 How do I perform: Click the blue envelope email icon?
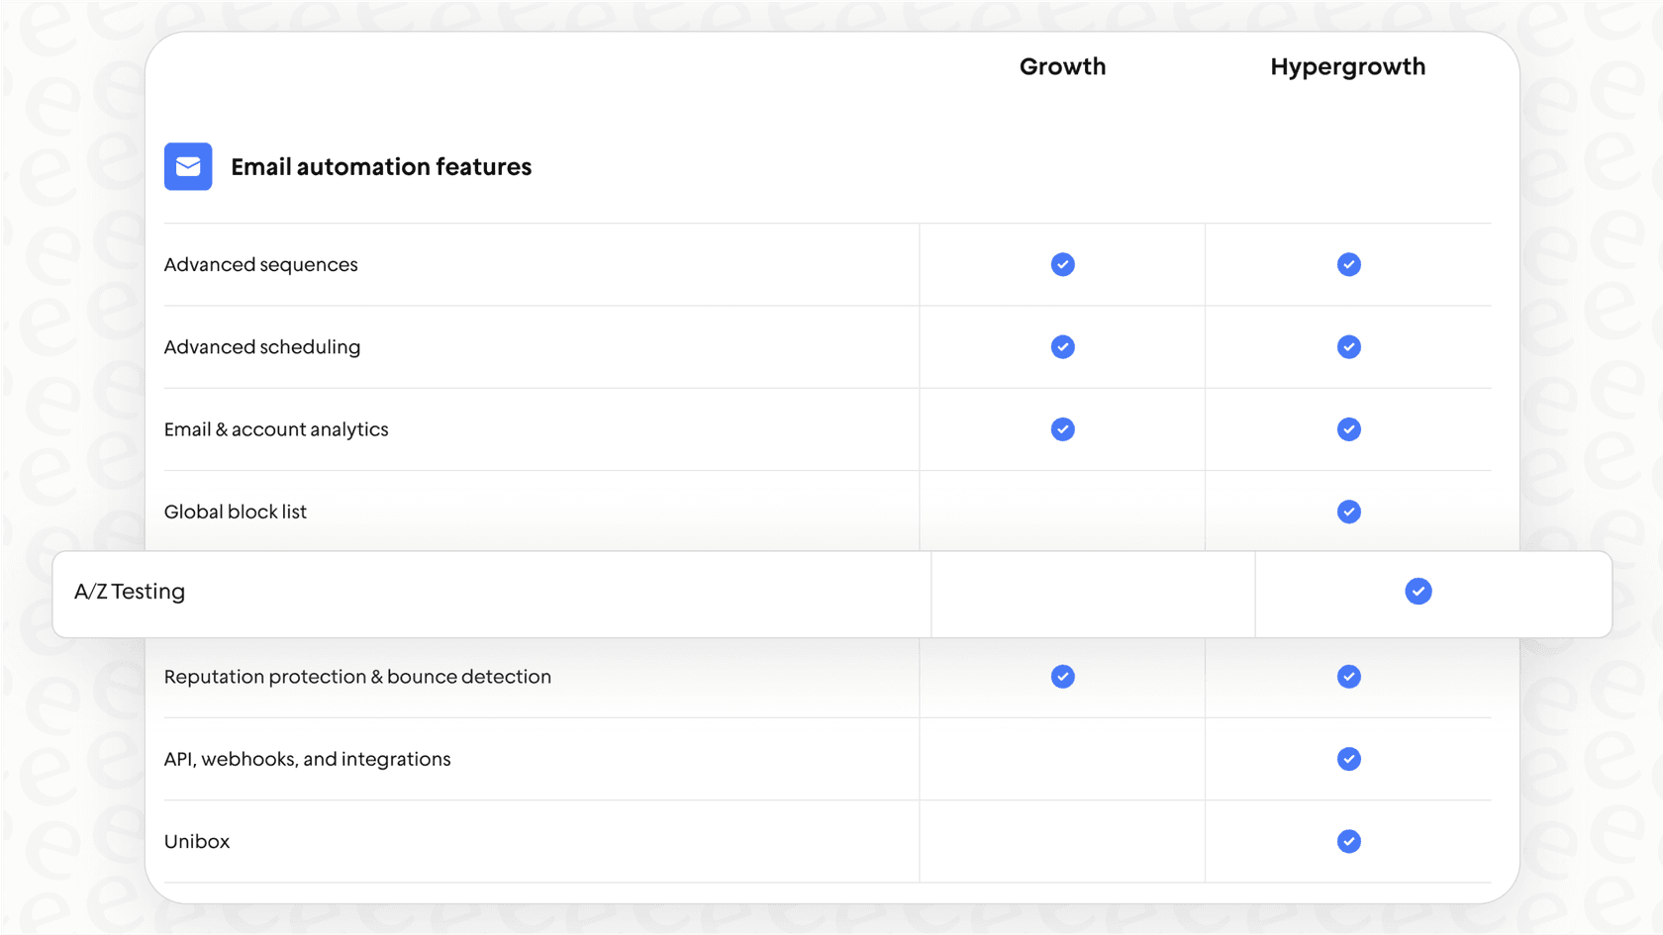[188, 166]
